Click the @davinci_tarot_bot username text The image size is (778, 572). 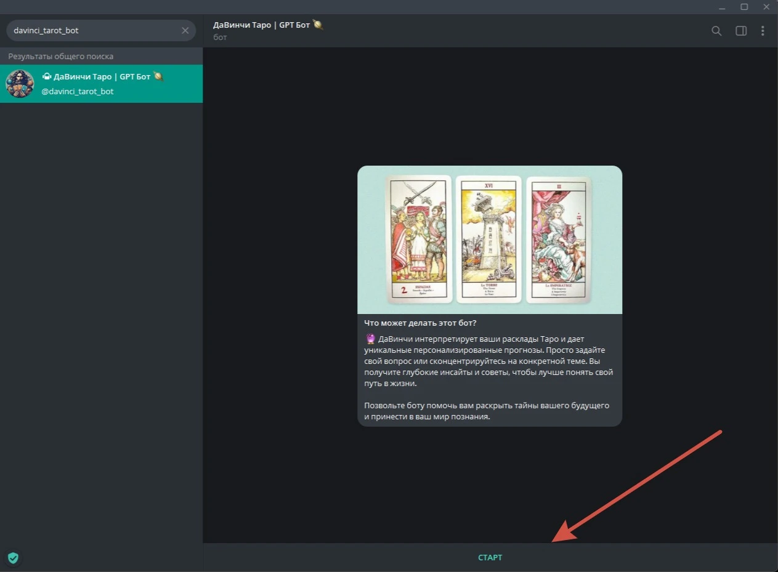pos(78,91)
